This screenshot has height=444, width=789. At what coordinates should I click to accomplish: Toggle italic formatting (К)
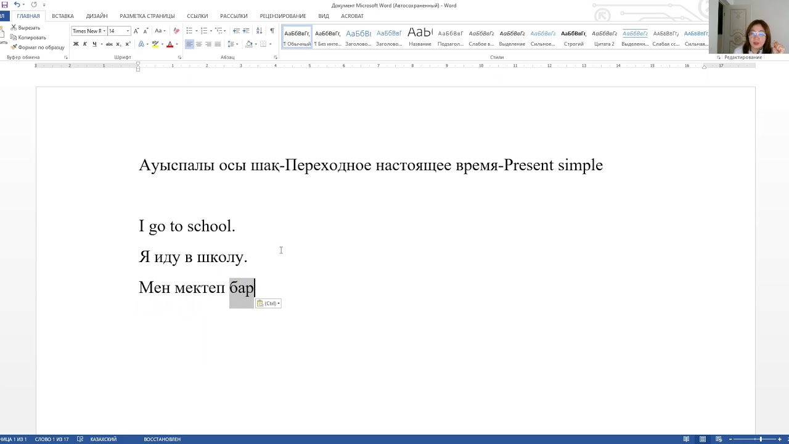pos(85,44)
